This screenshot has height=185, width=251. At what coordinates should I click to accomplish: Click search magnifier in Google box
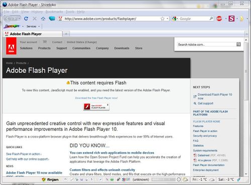211,19
